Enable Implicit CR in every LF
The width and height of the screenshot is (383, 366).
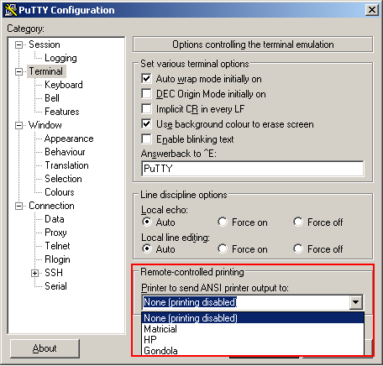click(146, 109)
